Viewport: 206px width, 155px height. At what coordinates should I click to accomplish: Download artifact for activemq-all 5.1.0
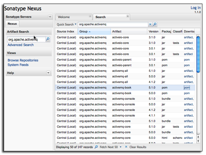189,71
